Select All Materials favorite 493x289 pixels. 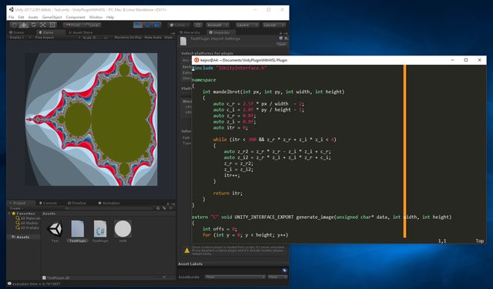coord(28,218)
